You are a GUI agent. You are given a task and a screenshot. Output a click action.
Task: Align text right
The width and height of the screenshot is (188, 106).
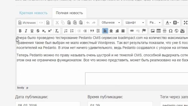pos(117,31)
